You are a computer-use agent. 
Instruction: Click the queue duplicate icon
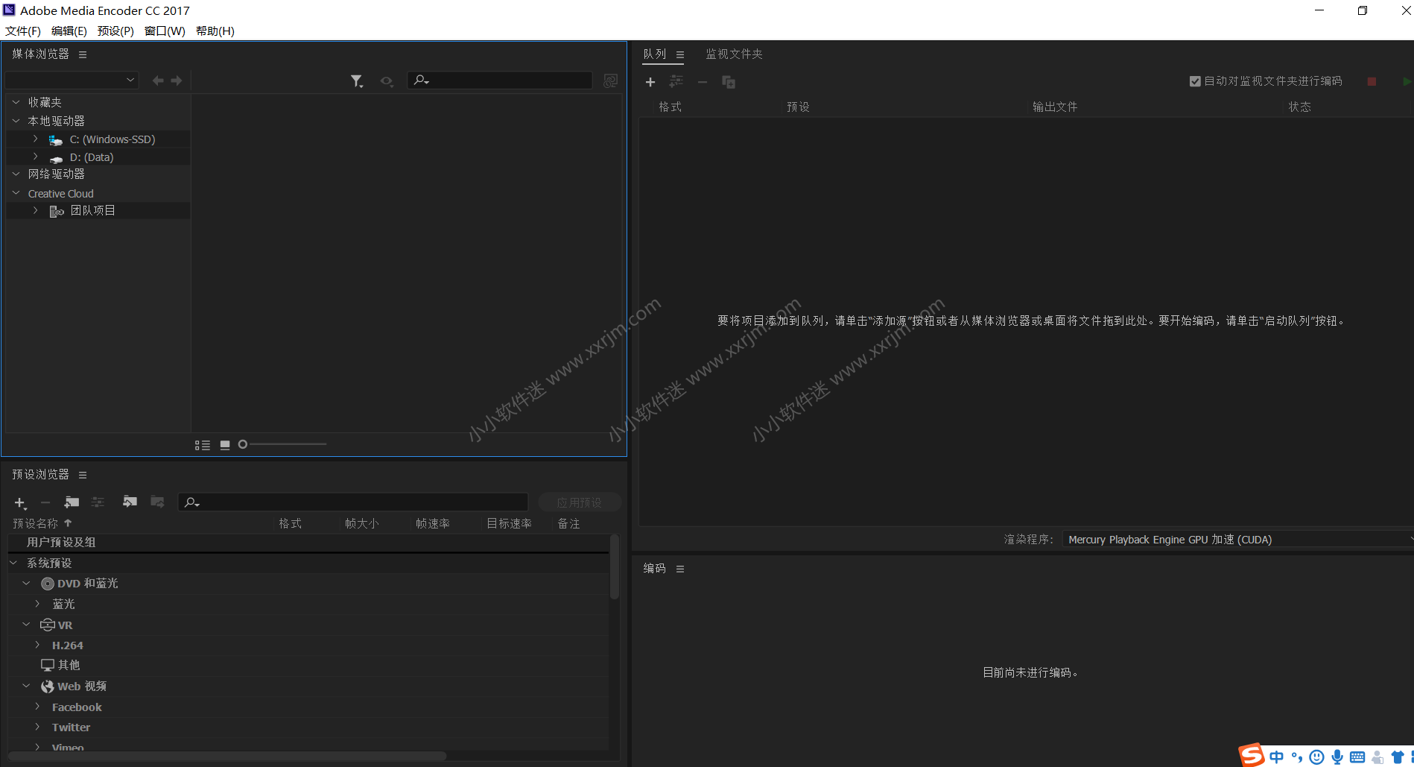(729, 82)
